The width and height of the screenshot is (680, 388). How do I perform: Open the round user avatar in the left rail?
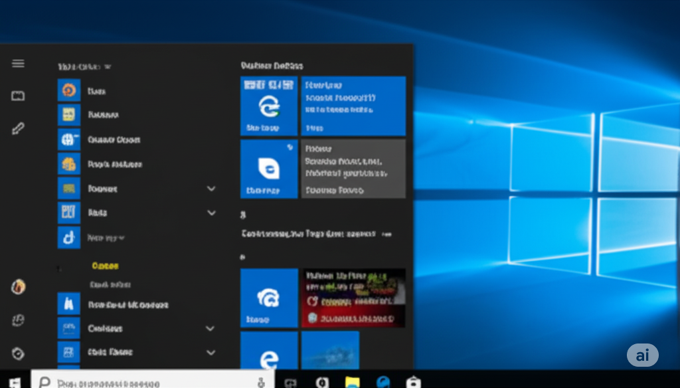point(18,286)
